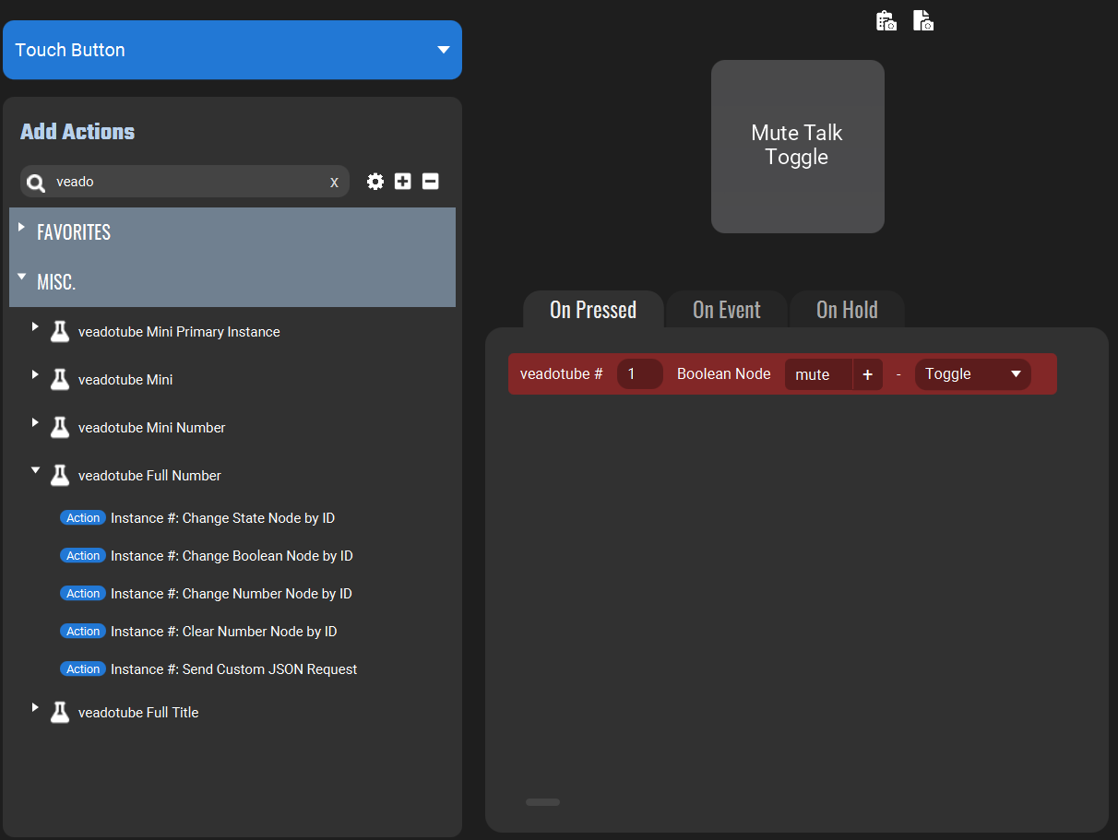Open the Touch Button dropdown
This screenshot has width=1118, height=840.
click(x=232, y=50)
